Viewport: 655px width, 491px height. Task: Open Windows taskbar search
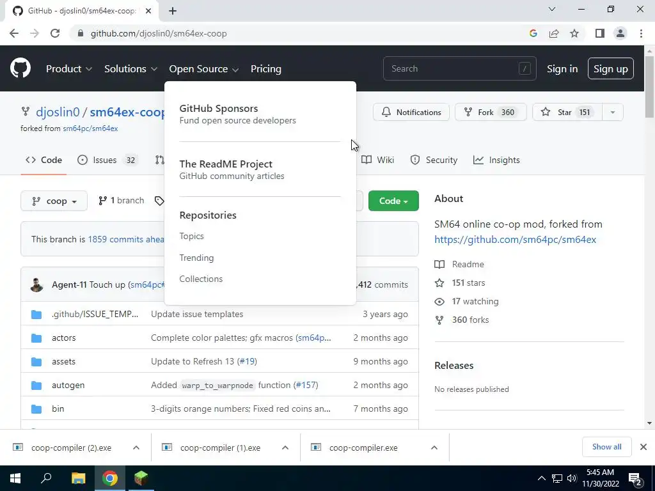[x=46, y=478]
